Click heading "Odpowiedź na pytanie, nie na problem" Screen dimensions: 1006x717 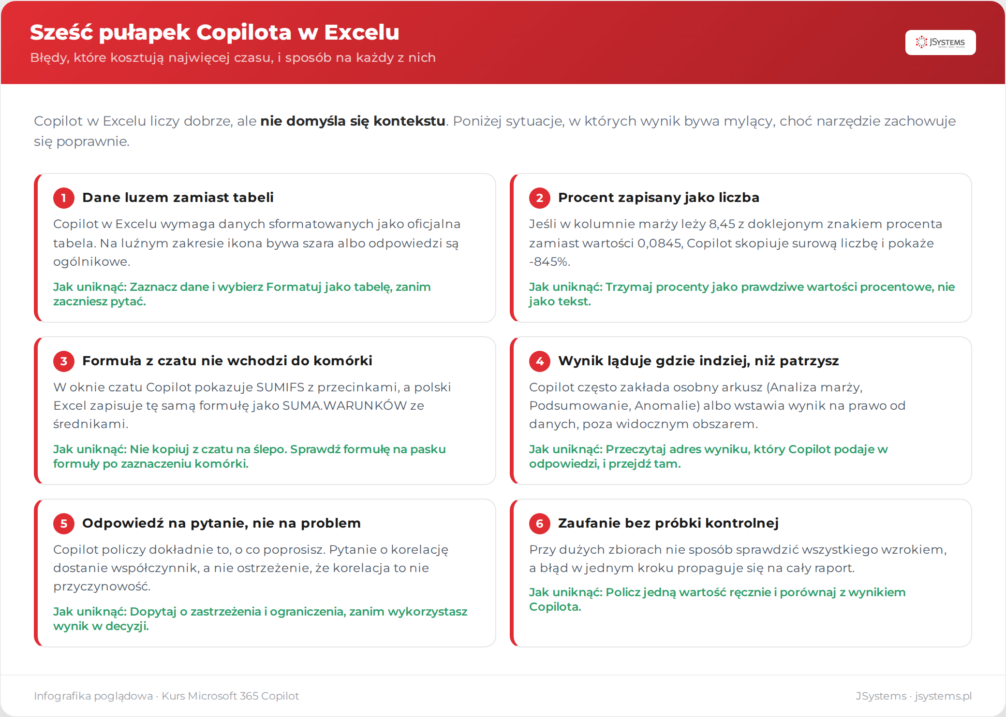click(x=222, y=523)
